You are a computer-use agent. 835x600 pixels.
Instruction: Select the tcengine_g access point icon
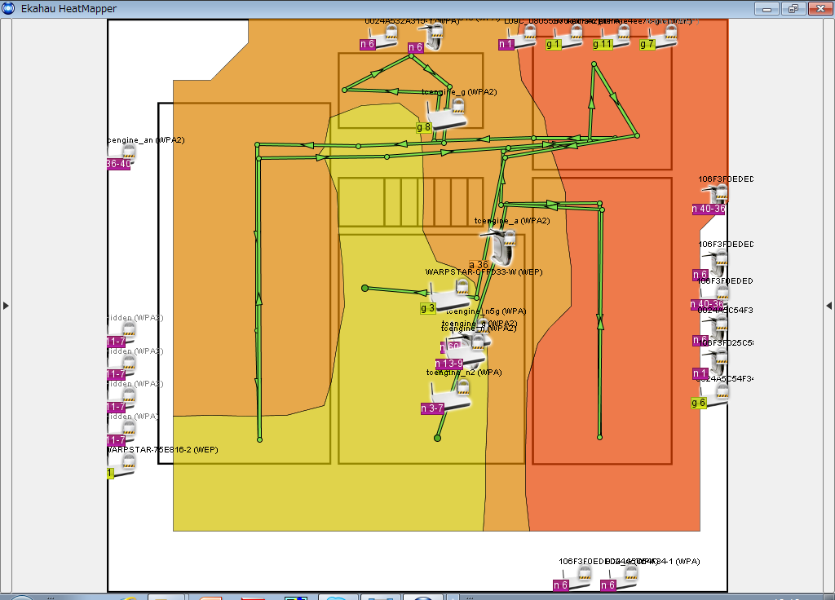pyautogui.click(x=446, y=114)
